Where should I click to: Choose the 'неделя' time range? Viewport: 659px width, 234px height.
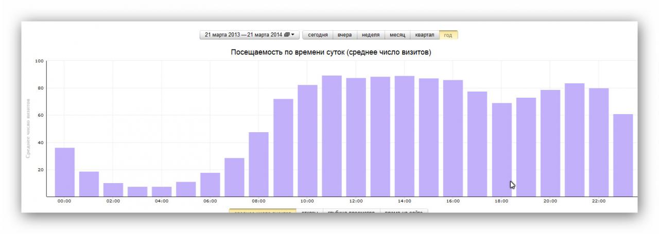click(x=371, y=35)
